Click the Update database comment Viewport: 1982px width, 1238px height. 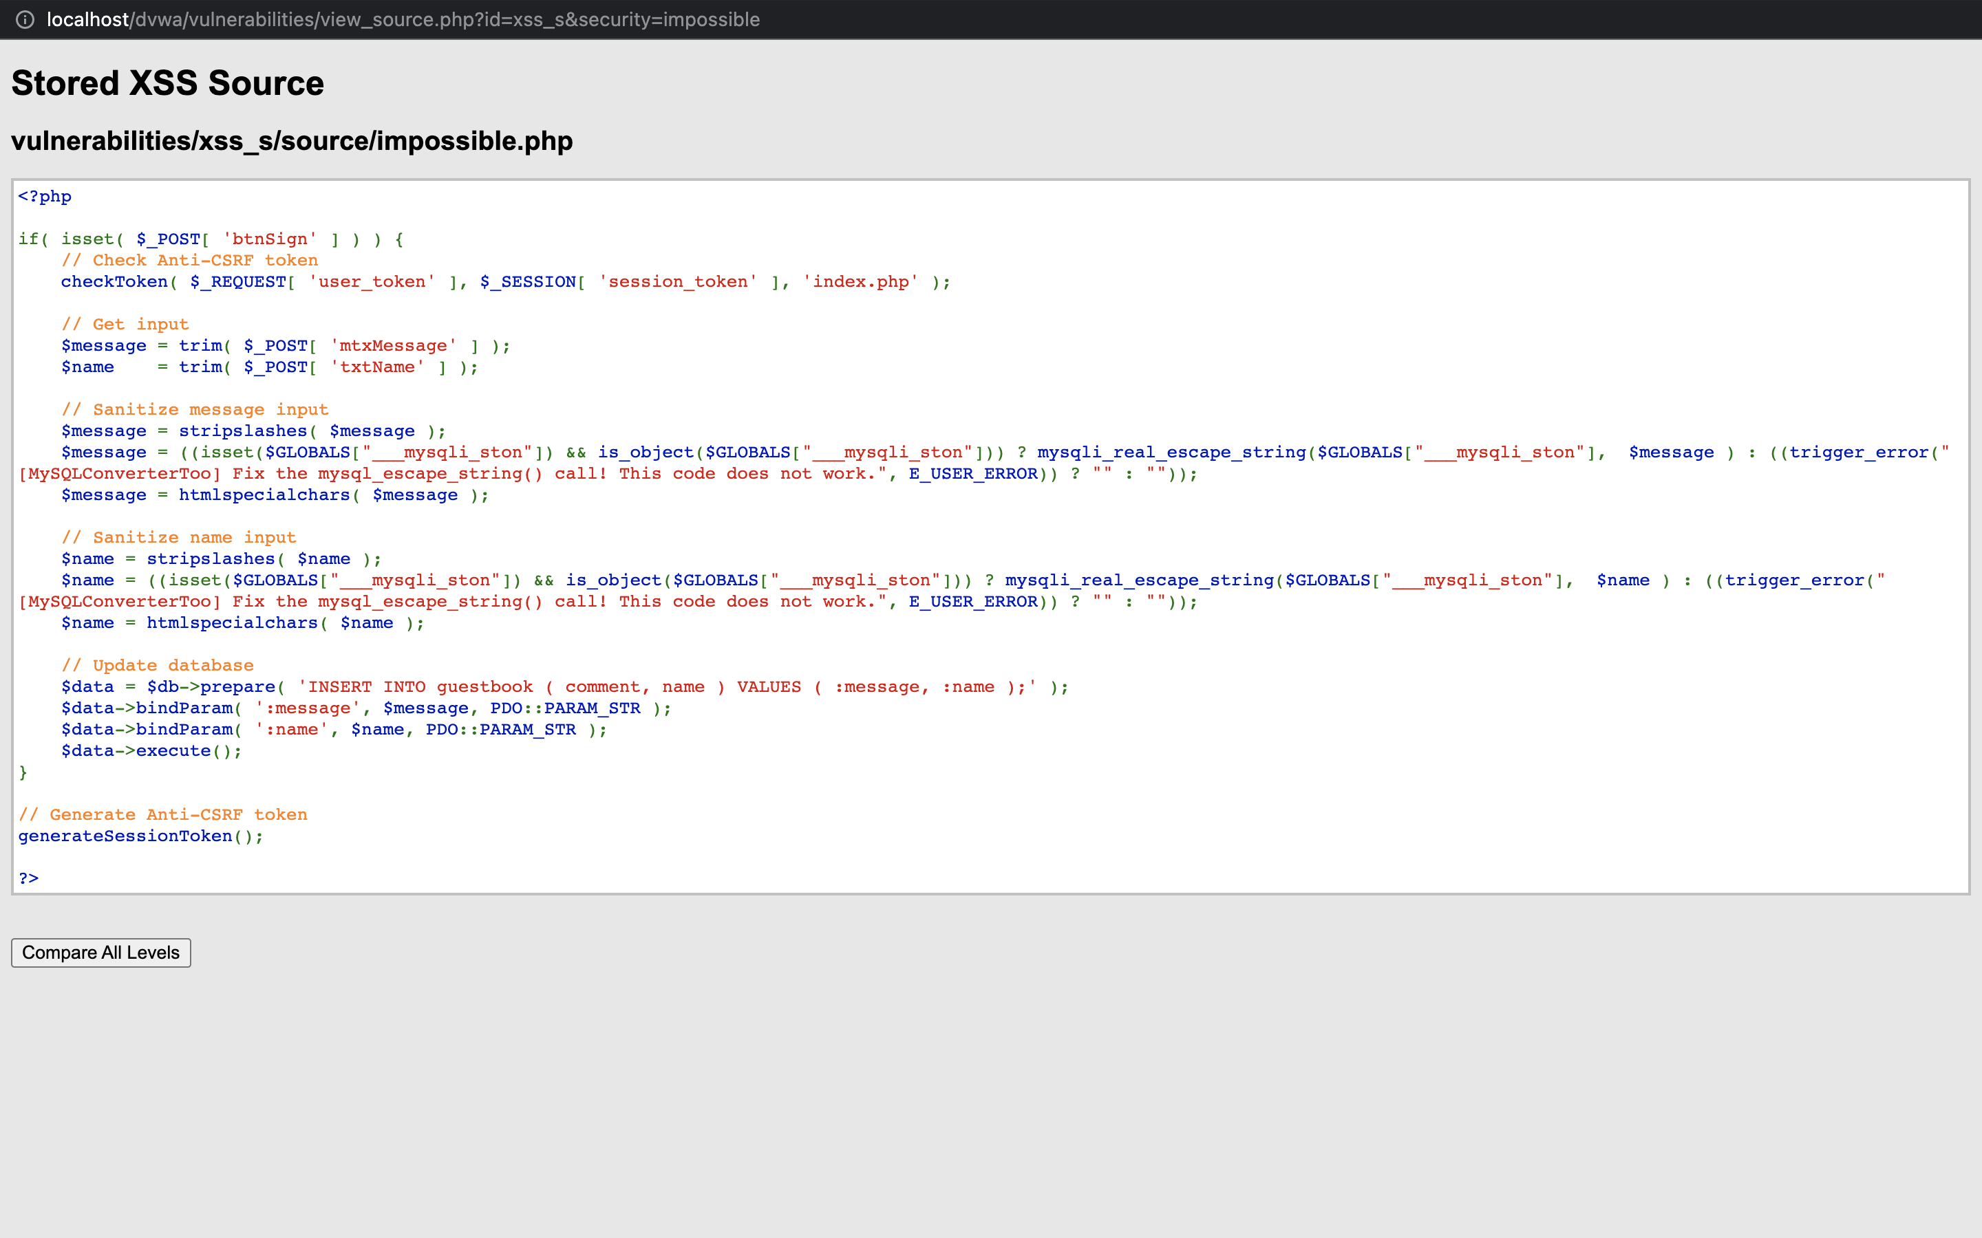pyautogui.click(x=157, y=666)
